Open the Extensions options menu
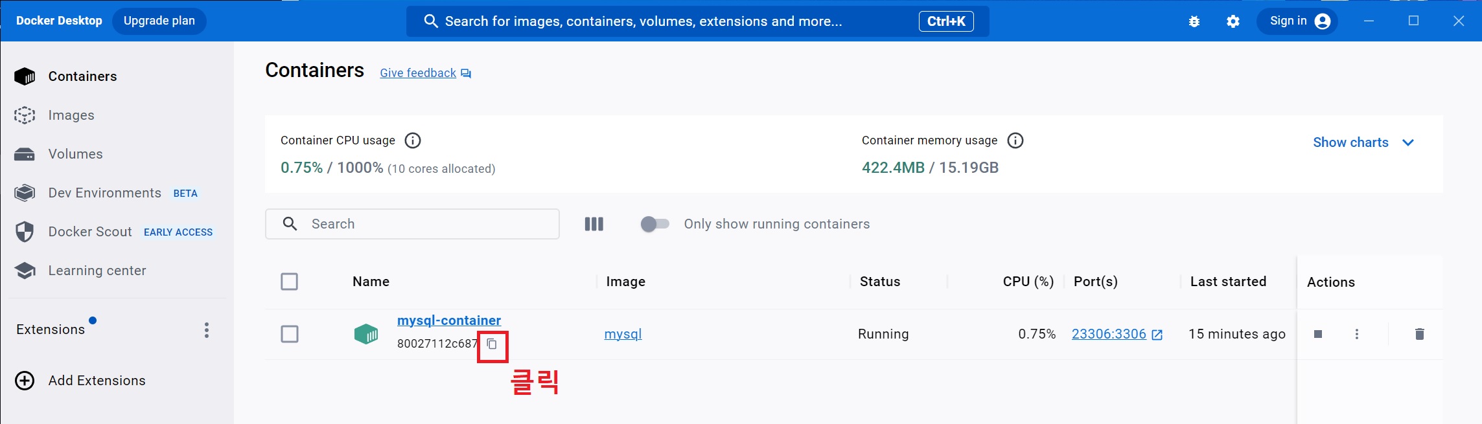The width and height of the screenshot is (1482, 424). pos(207,330)
